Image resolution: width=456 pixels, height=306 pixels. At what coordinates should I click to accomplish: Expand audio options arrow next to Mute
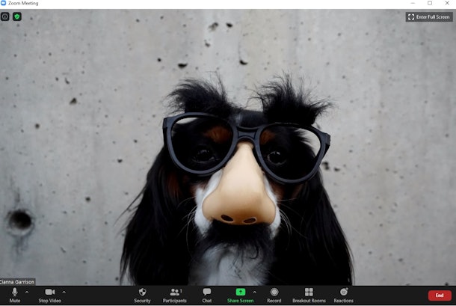click(x=27, y=292)
